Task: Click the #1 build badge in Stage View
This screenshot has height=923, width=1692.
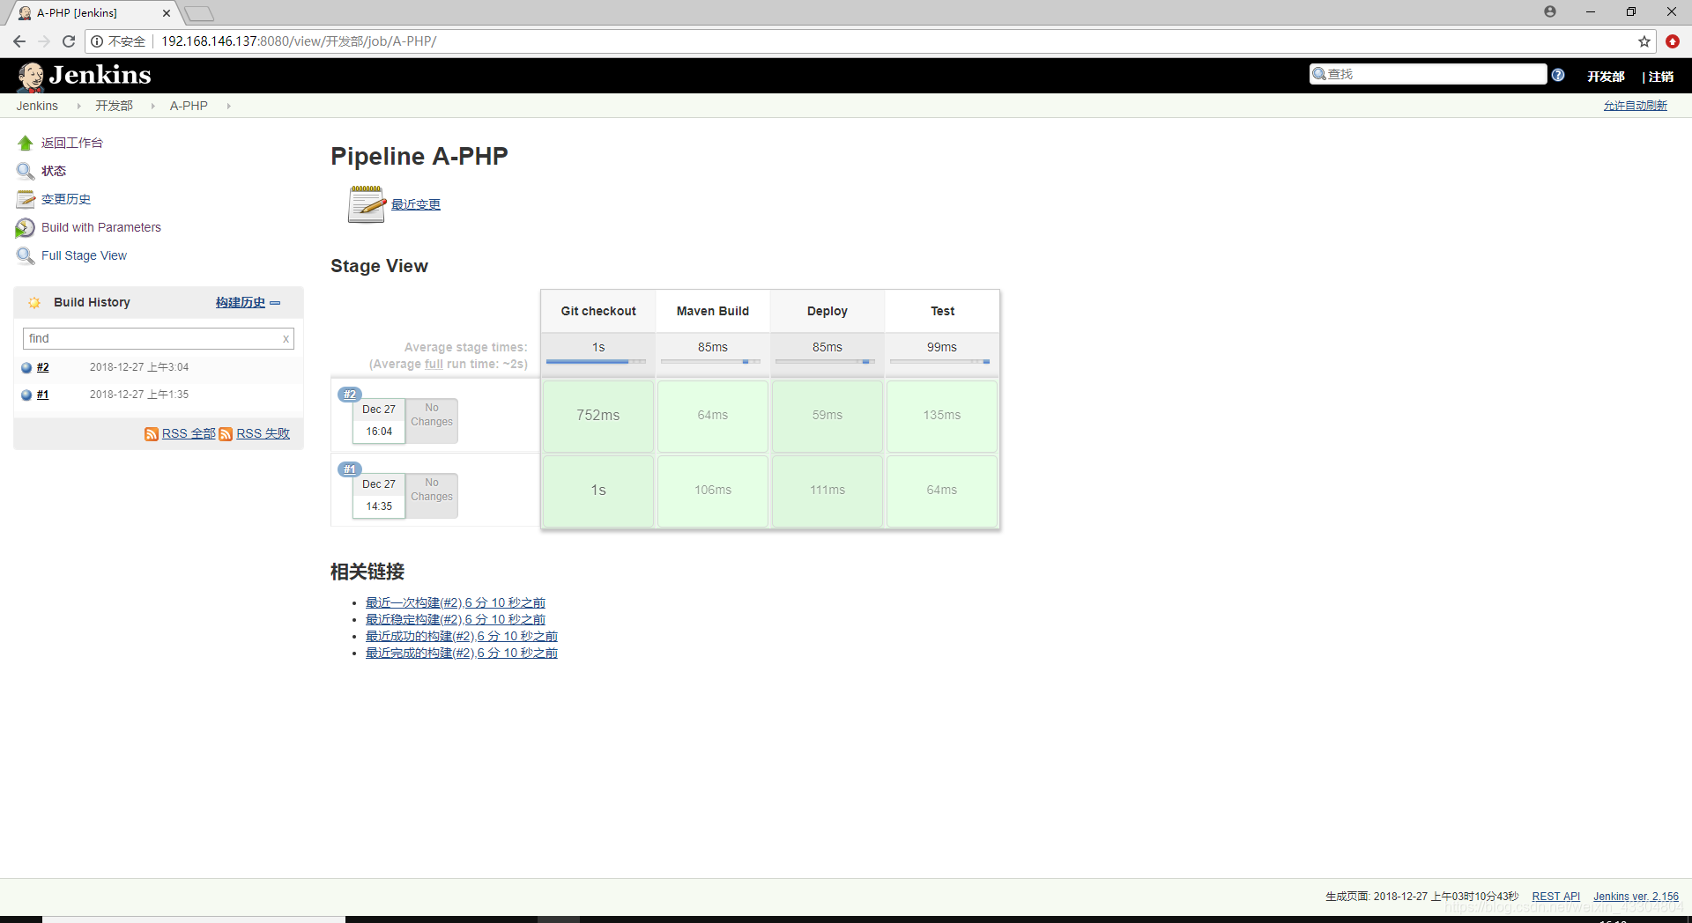Action: pyautogui.click(x=350, y=469)
